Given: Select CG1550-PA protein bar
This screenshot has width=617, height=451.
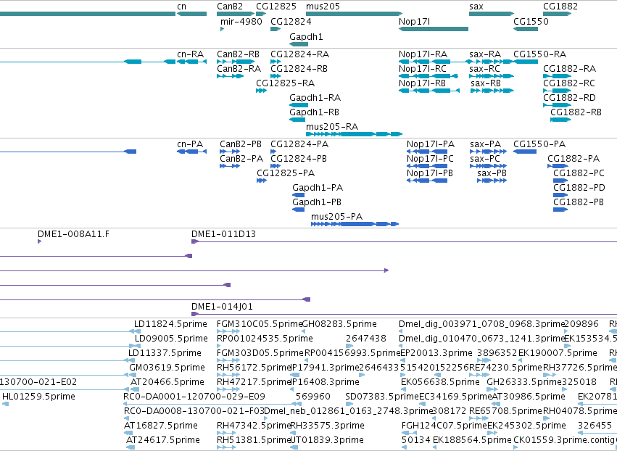Looking at the screenshot, I should (525, 152).
